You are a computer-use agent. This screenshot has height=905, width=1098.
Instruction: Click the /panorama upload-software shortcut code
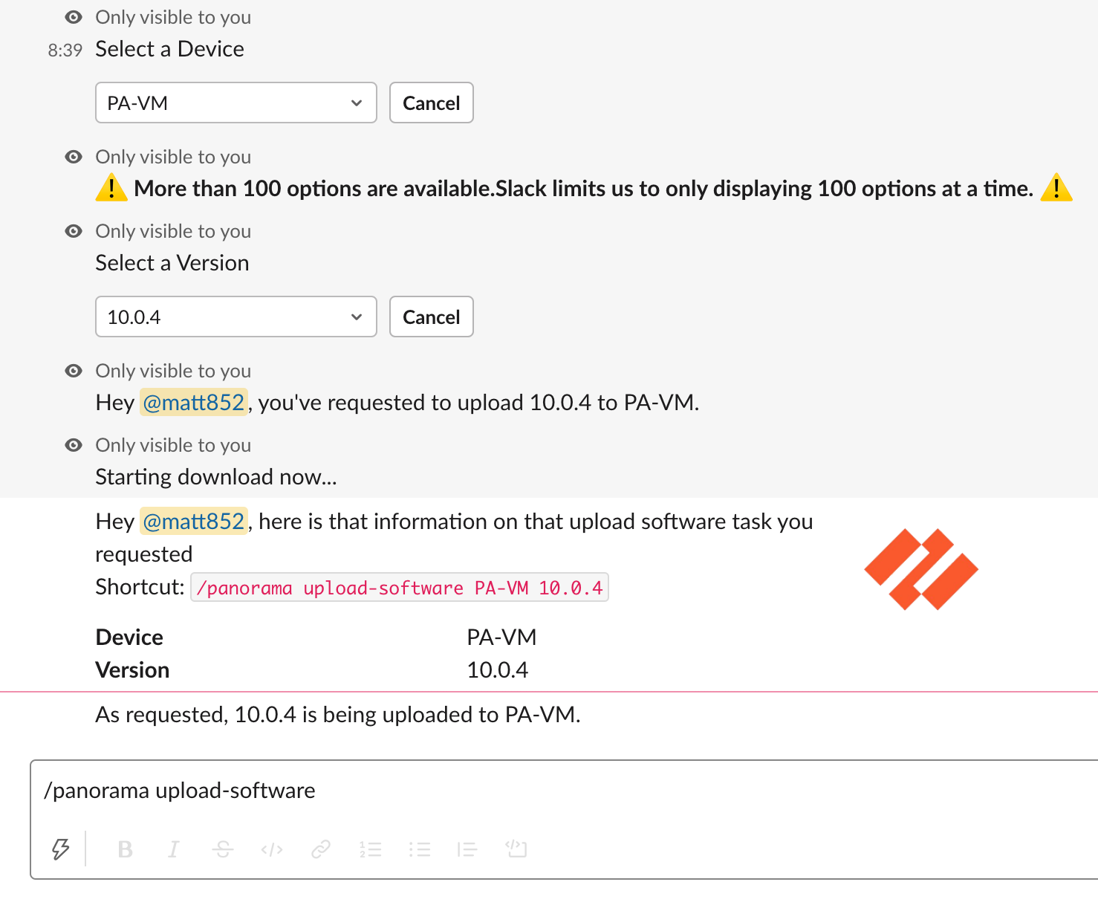(x=400, y=587)
